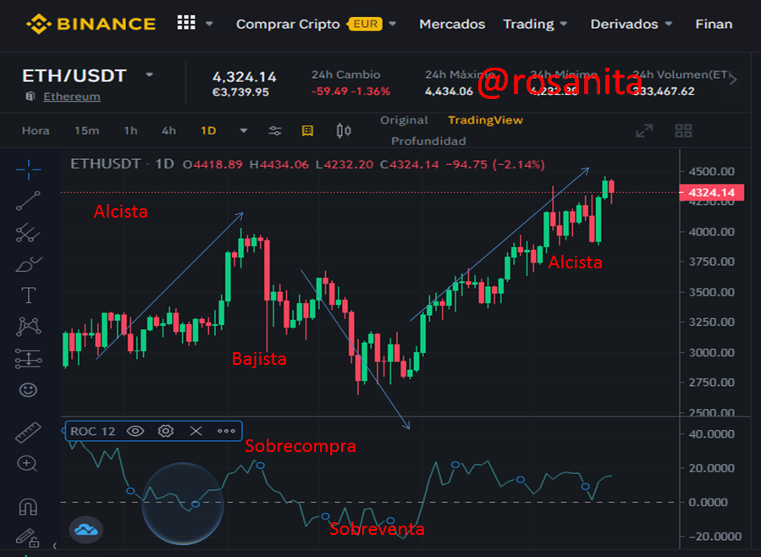Switch to Original chart view
The height and width of the screenshot is (557, 761).
click(x=404, y=120)
